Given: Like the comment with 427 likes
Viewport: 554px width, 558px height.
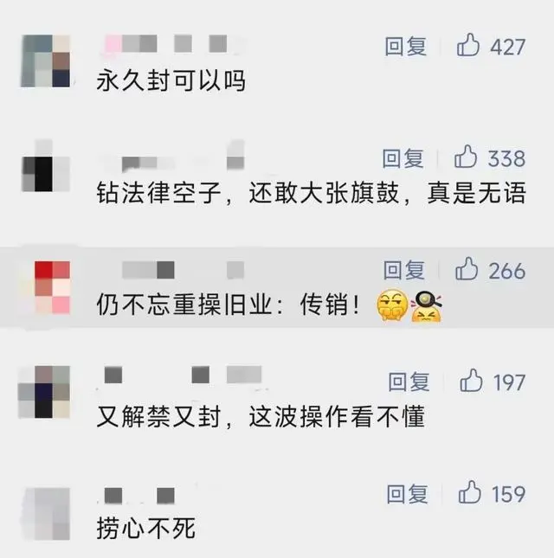Looking at the screenshot, I should 467,45.
